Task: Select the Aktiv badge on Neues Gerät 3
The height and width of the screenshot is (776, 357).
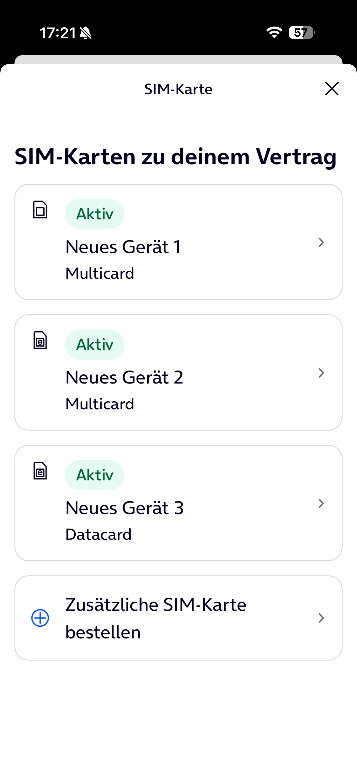Action: point(95,475)
